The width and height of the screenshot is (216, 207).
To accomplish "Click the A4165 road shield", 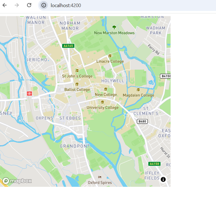I will 68,46.
